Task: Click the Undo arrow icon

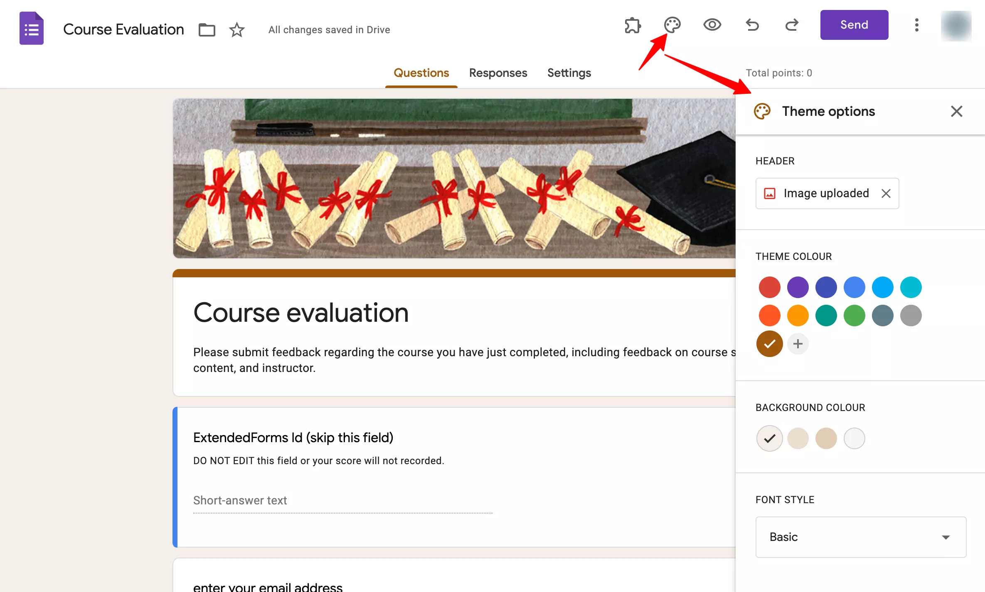Action: coord(752,25)
